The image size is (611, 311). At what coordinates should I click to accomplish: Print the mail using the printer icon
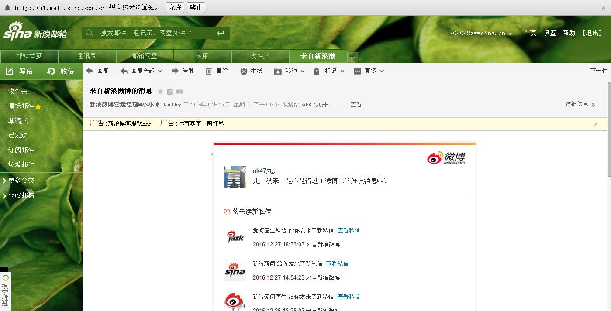pyautogui.click(x=180, y=92)
